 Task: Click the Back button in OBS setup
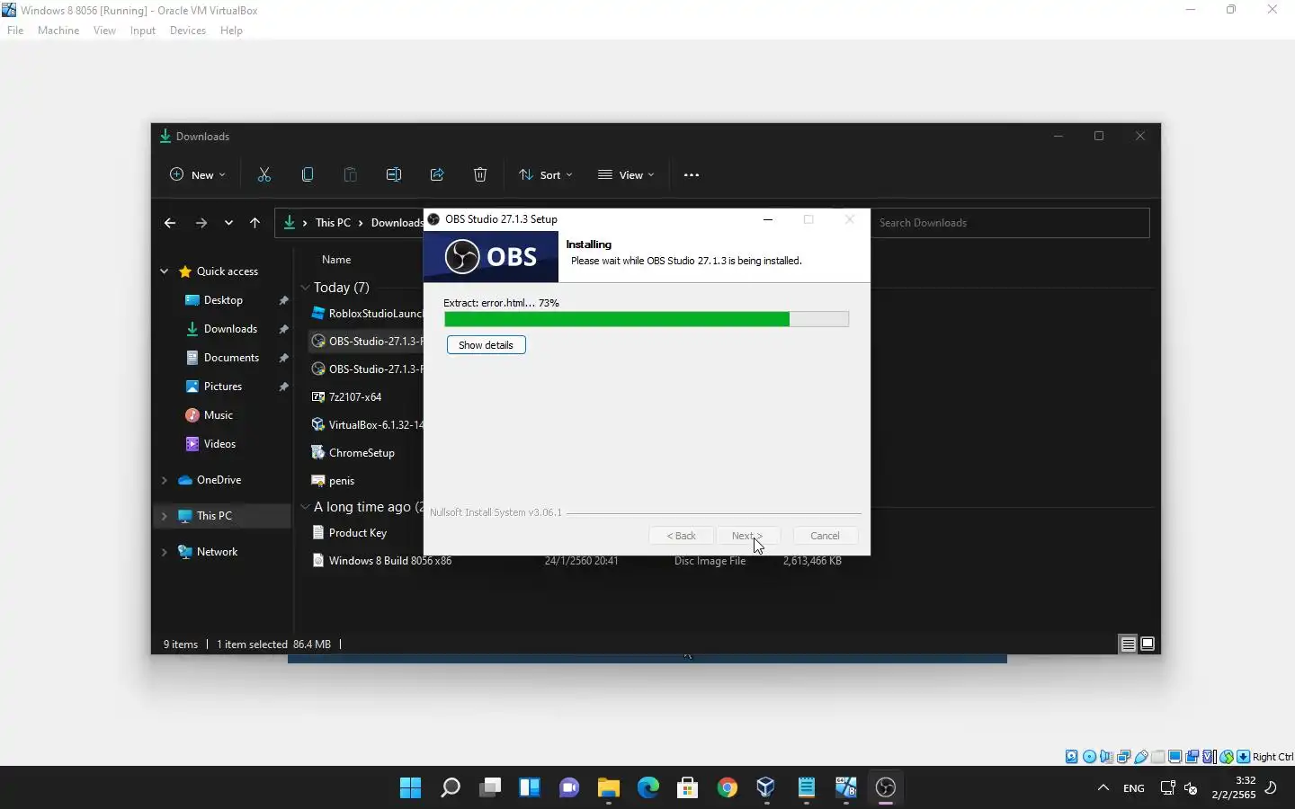[681, 536]
